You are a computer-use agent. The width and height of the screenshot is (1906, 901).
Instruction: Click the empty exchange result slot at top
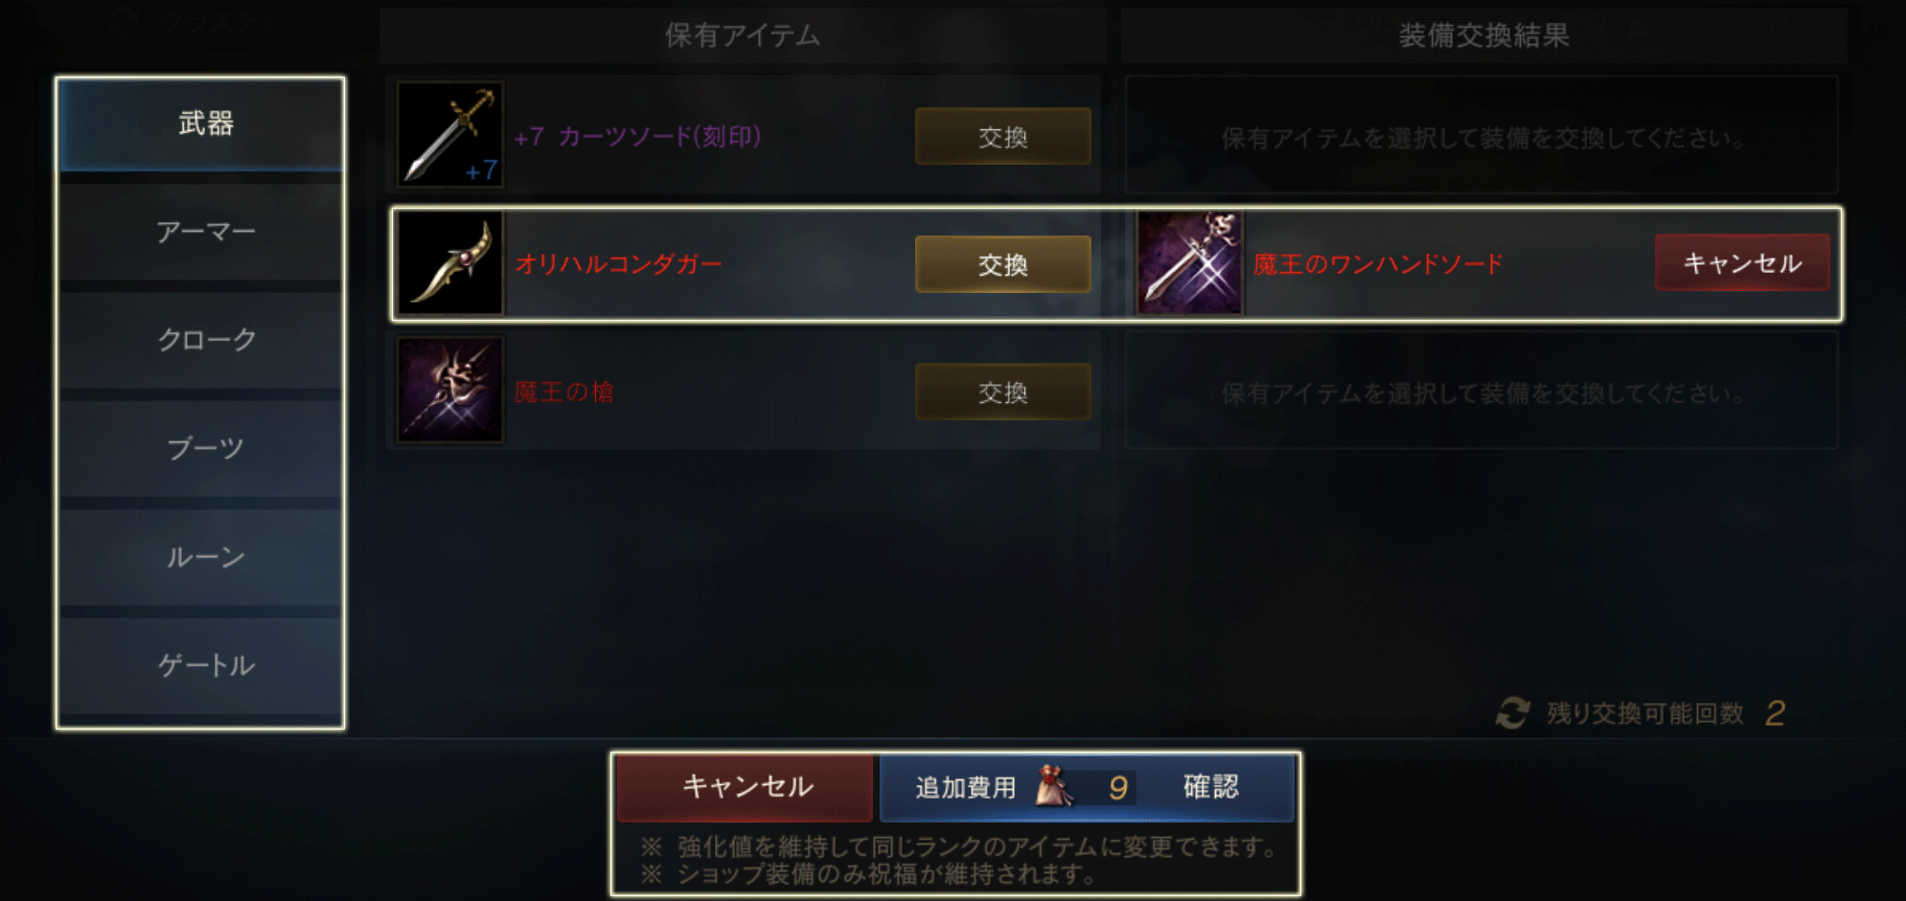coord(1481,136)
